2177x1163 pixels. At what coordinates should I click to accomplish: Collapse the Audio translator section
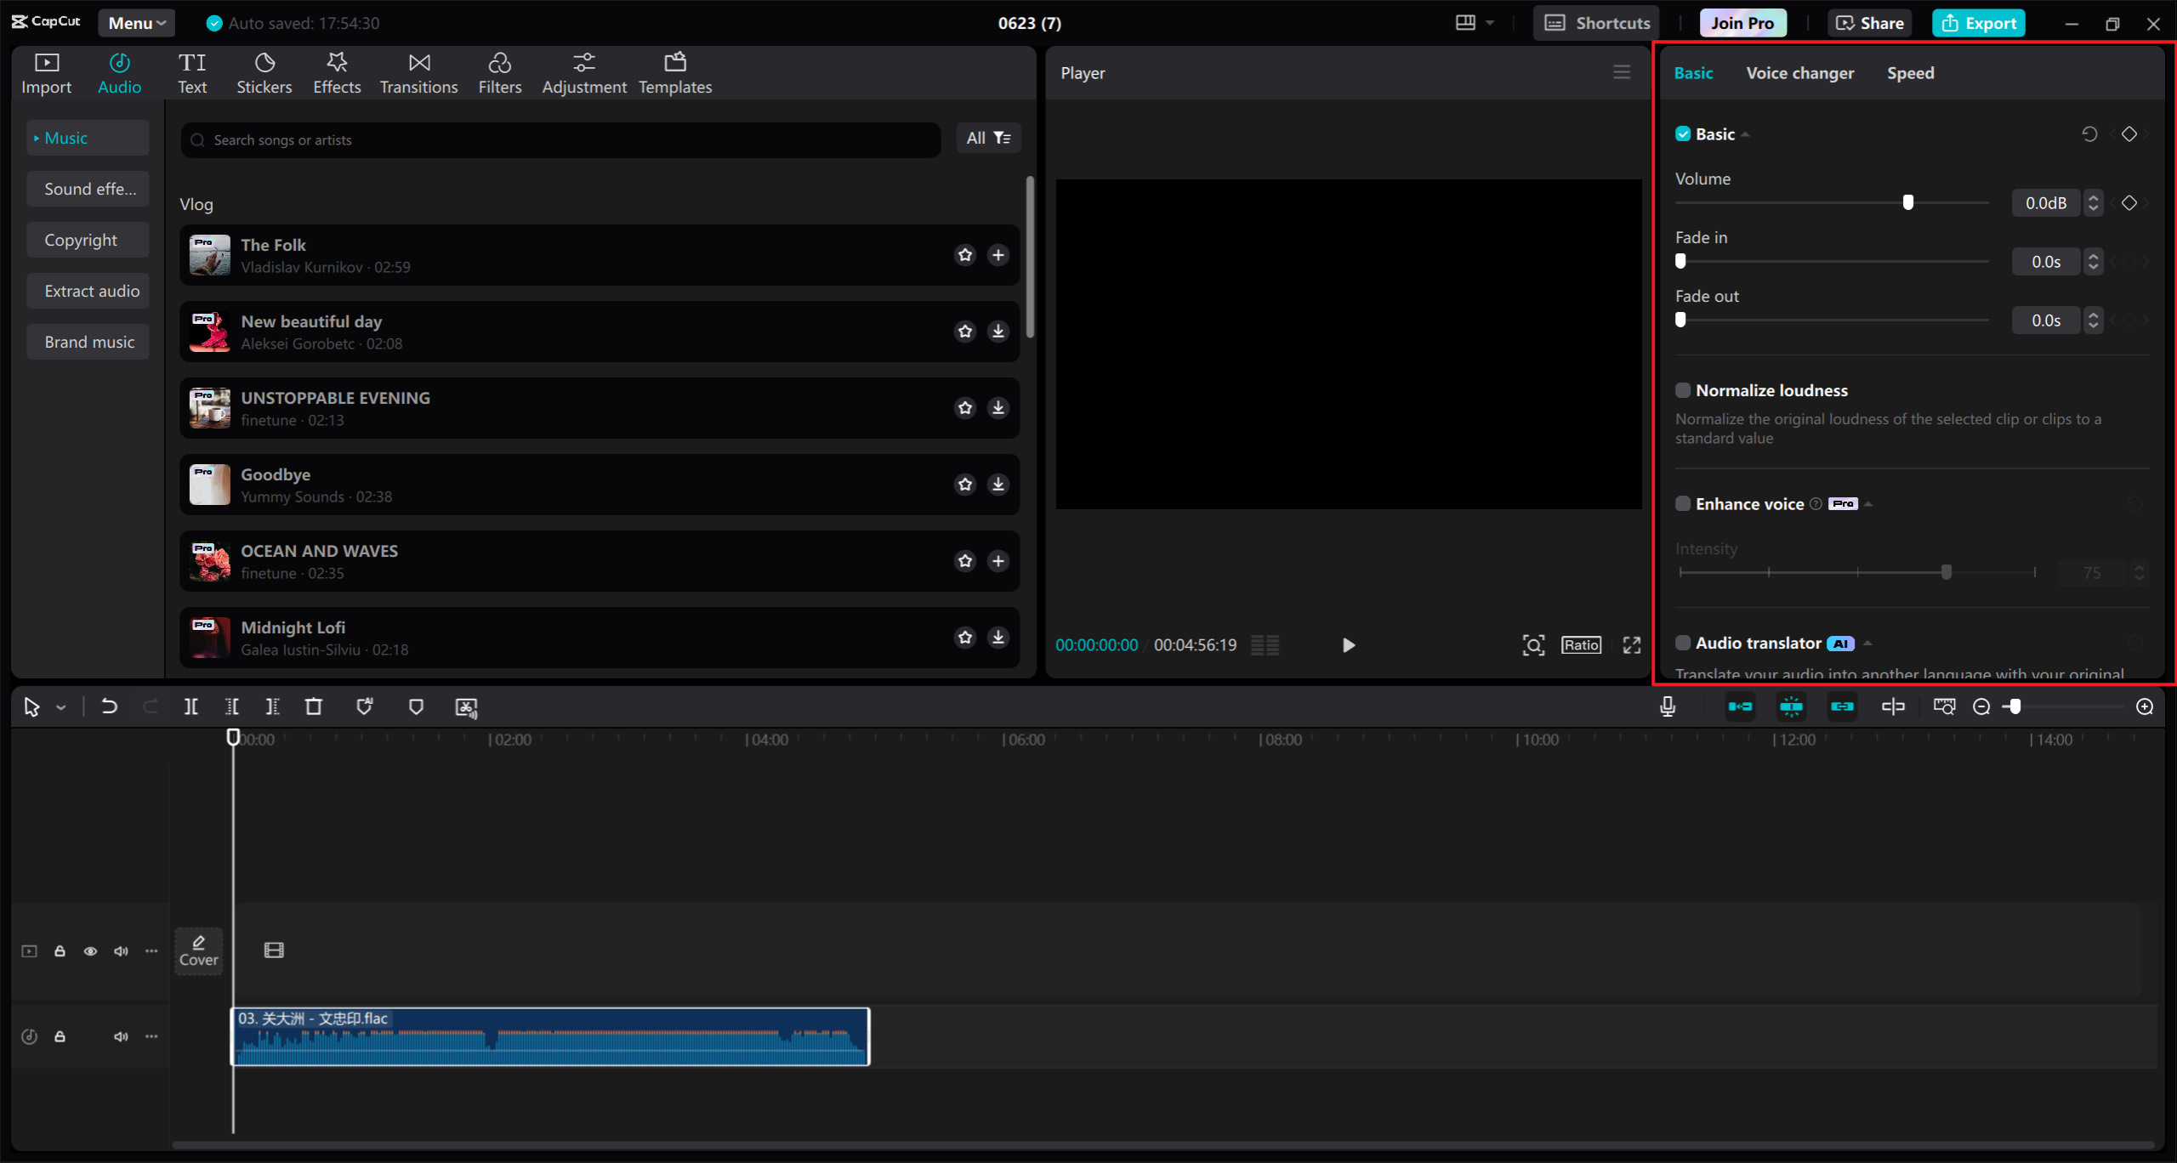click(1868, 643)
